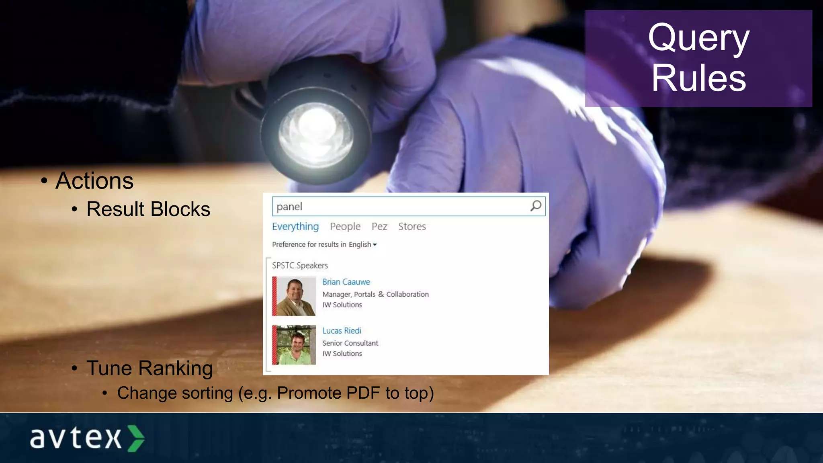Click 'IW Solutions' under Brian Caauwe
The image size is (823, 463).
(x=342, y=305)
